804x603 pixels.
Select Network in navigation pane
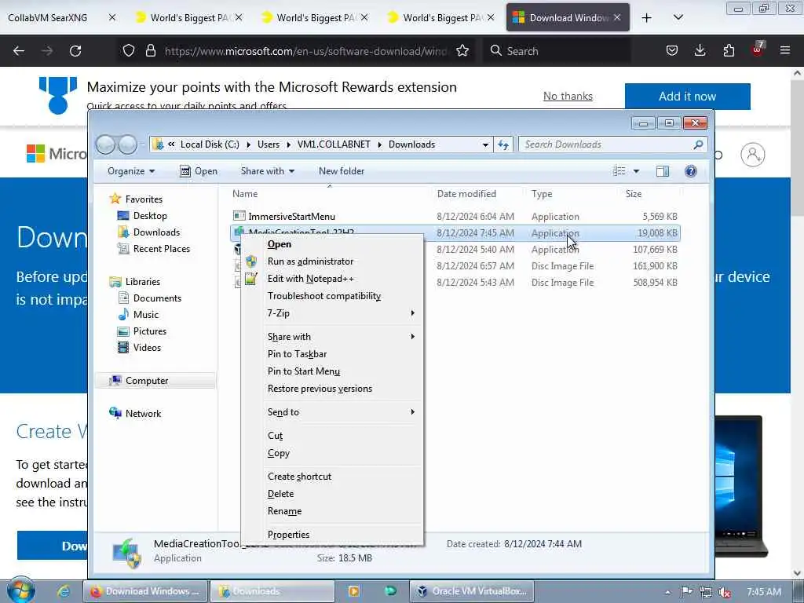pos(143,413)
